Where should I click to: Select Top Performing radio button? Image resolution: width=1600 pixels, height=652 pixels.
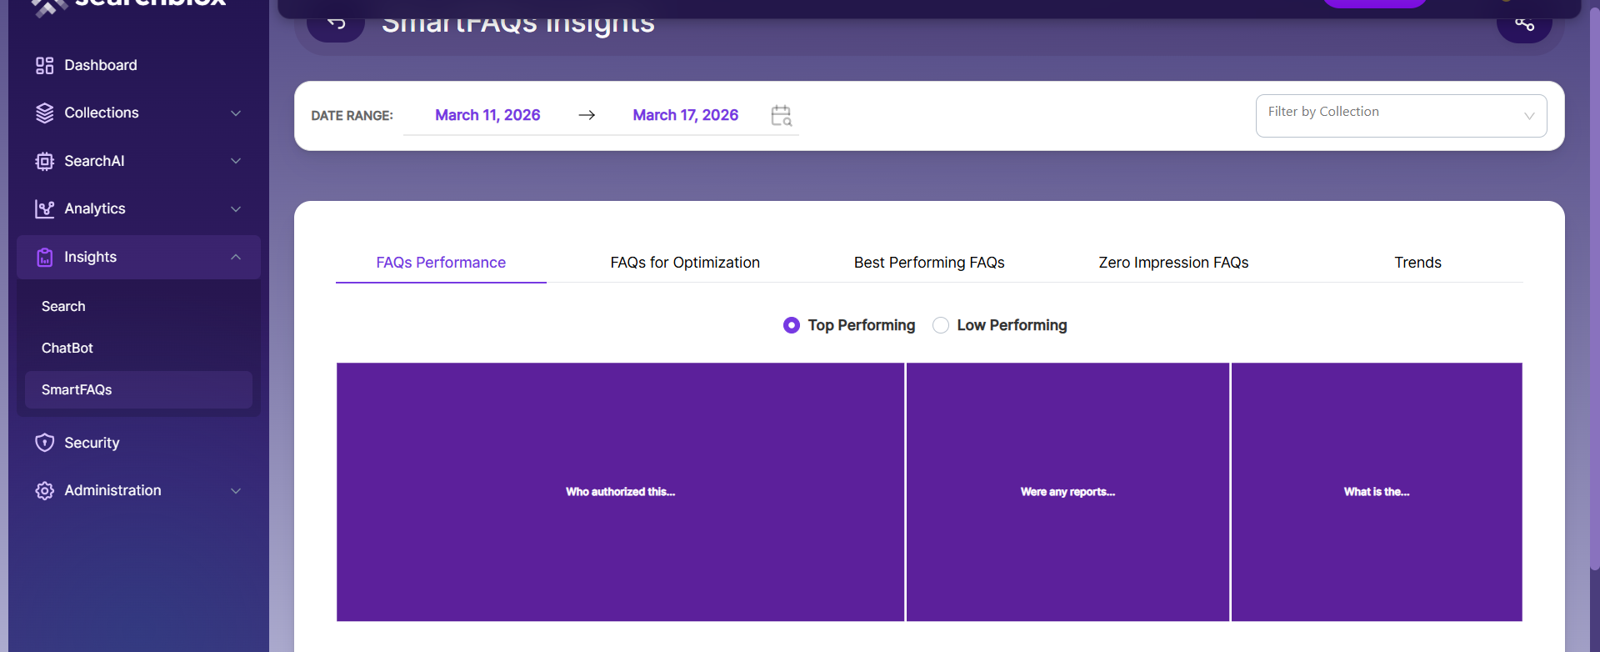[792, 325]
